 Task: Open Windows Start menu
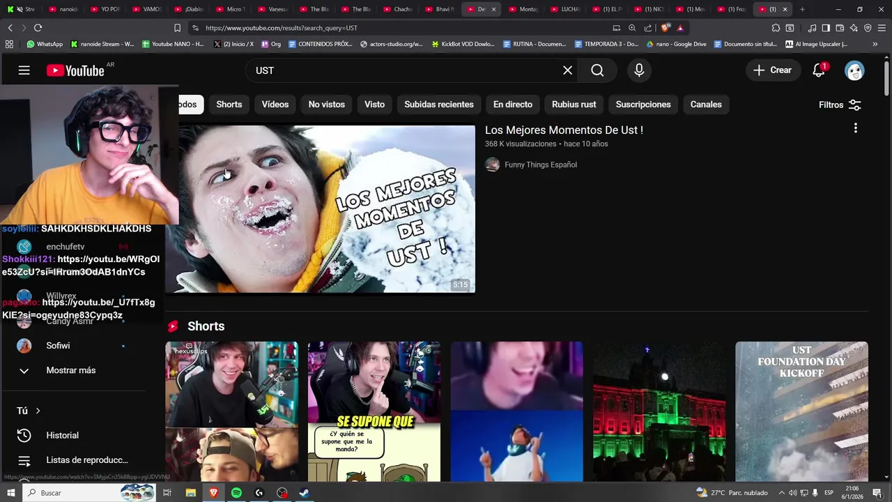click(x=10, y=493)
